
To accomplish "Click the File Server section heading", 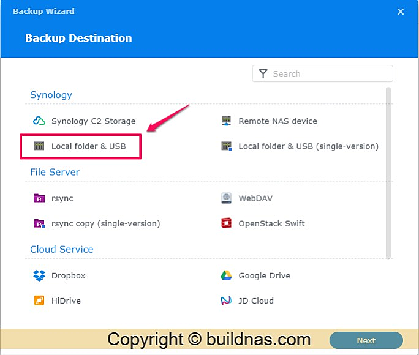I will coord(55,172).
